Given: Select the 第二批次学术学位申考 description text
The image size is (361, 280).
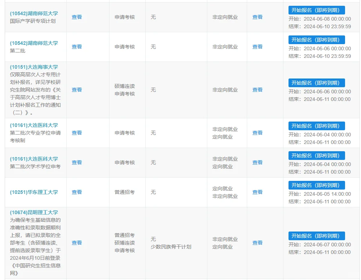Looking at the screenshot, I should [35, 166].
